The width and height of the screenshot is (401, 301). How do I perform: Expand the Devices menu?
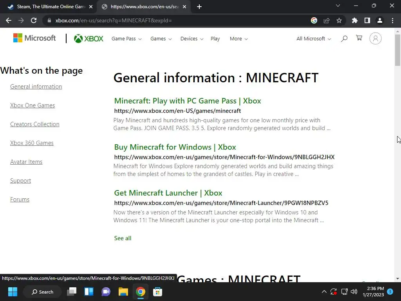pos(192,39)
